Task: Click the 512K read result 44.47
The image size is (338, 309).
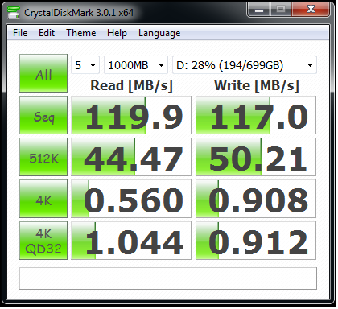Action: (131, 157)
